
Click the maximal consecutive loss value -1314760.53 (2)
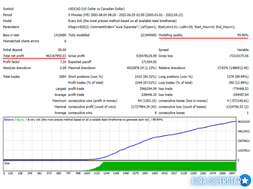[237, 107]
